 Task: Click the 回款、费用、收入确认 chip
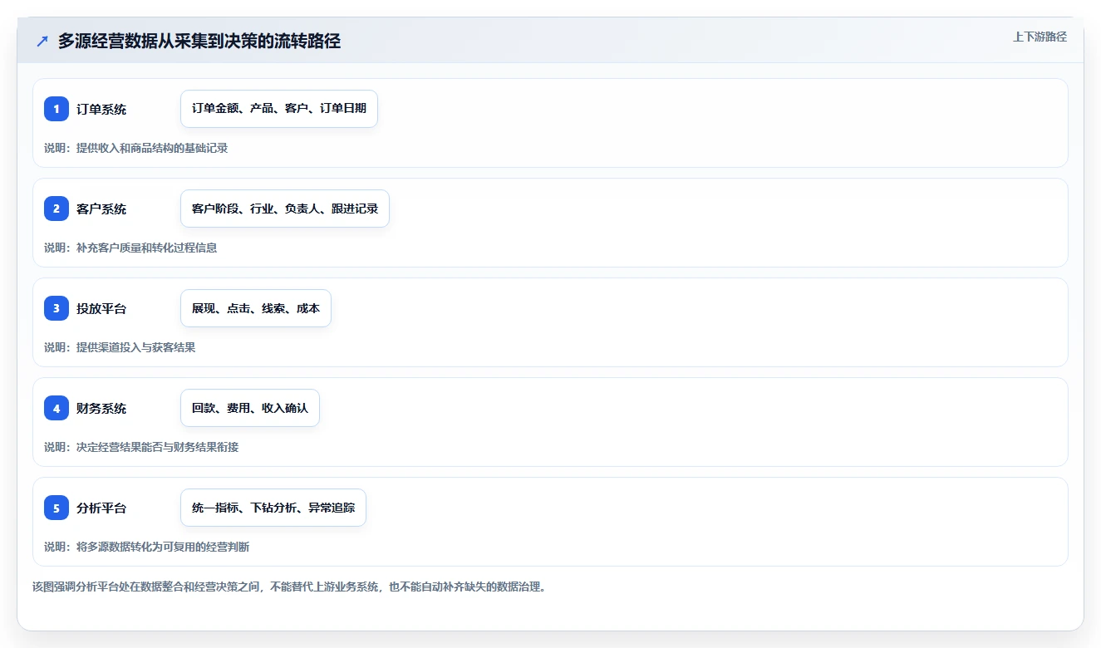[250, 408]
